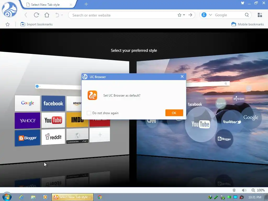Image resolution: width=268 pixels, height=201 pixels.
Task: Open a new tab with plus button
Action: pos(86,4)
